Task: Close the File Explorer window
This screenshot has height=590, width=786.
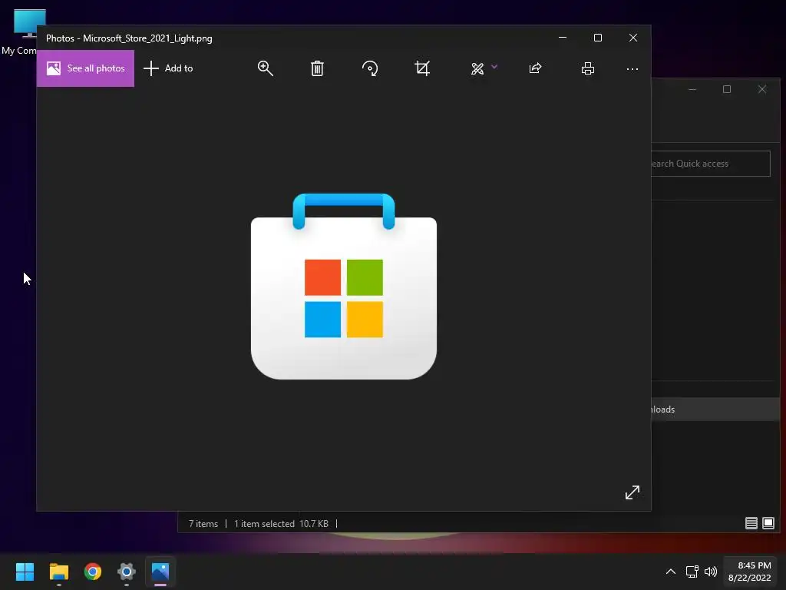Action: coord(762,89)
